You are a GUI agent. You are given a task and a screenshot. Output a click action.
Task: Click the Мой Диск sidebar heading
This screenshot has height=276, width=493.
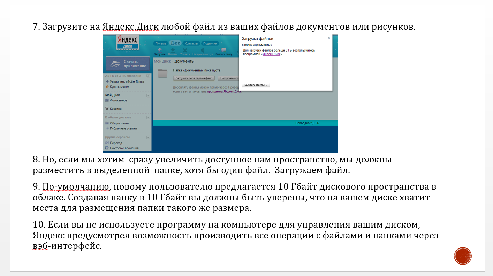112,95
